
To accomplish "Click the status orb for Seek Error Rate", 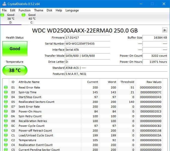I will tap(6, 106).
